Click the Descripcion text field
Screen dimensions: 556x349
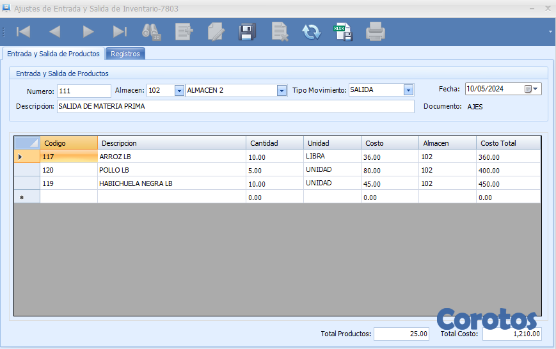coord(235,107)
